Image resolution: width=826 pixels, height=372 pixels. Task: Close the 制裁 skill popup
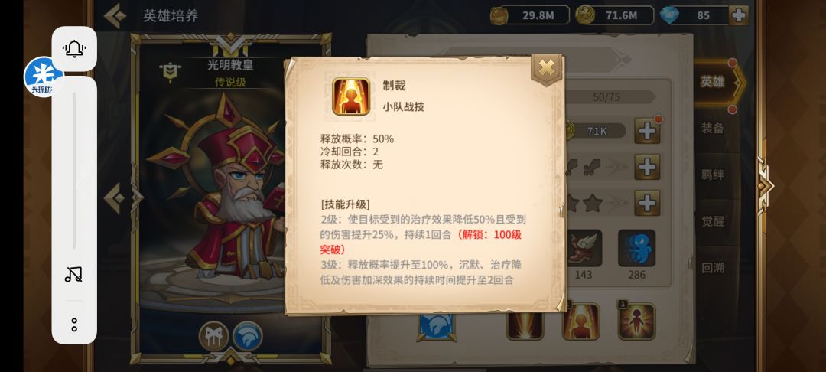click(x=547, y=68)
